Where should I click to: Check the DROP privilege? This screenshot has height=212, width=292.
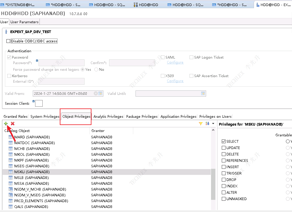tap(224, 180)
